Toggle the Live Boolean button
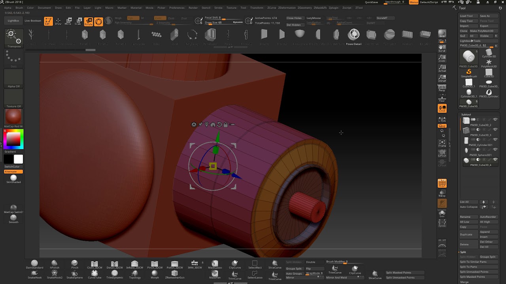This screenshot has height=284, width=506. [32, 21]
